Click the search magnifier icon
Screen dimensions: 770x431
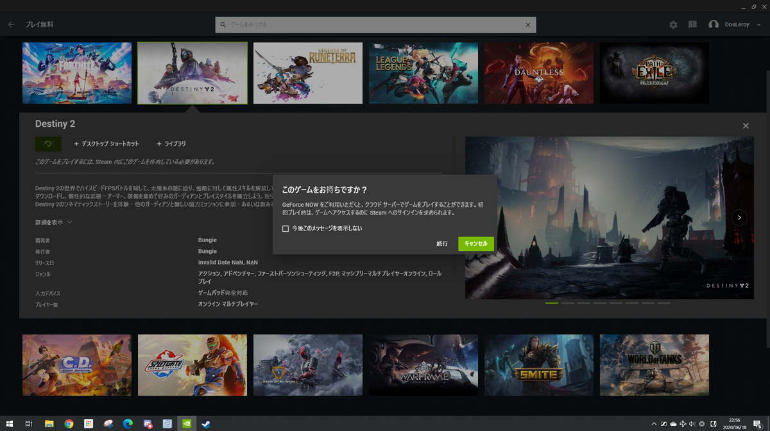coord(223,24)
